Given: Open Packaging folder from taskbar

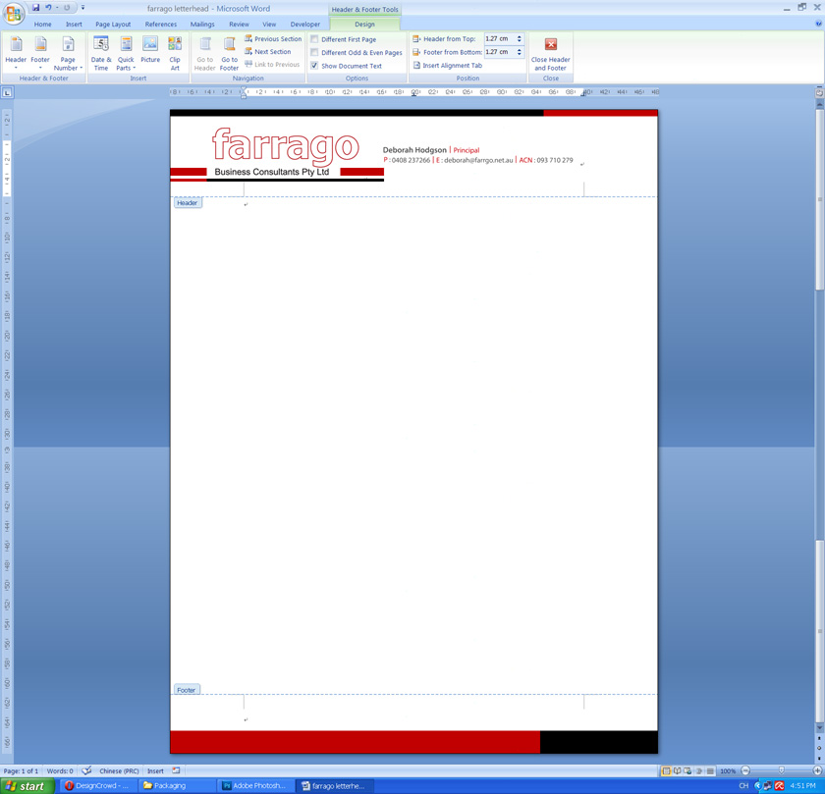Looking at the screenshot, I should [176, 786].
